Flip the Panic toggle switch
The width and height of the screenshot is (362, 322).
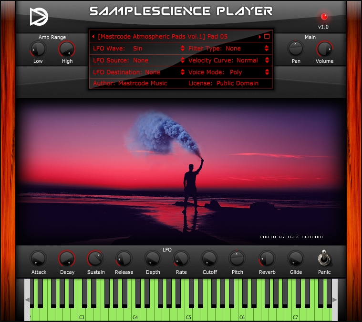[x=324, y=258]
